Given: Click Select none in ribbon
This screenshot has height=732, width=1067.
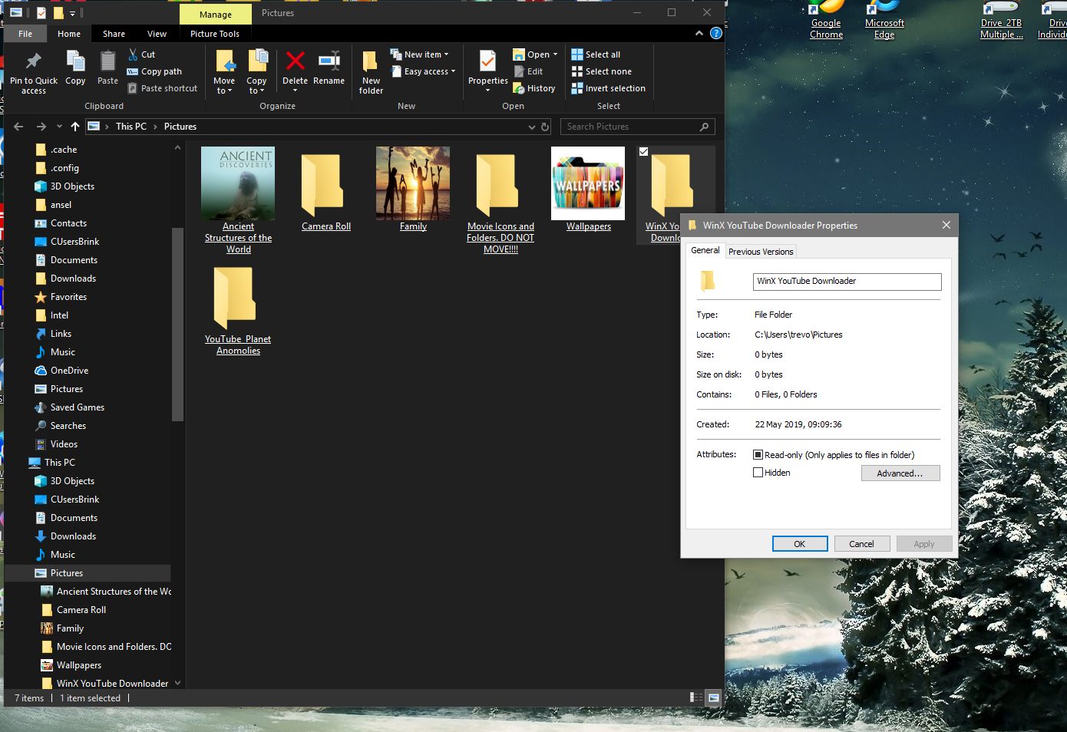Looking at the screenshot, I should pyautogui.click(x=601, y=71).
